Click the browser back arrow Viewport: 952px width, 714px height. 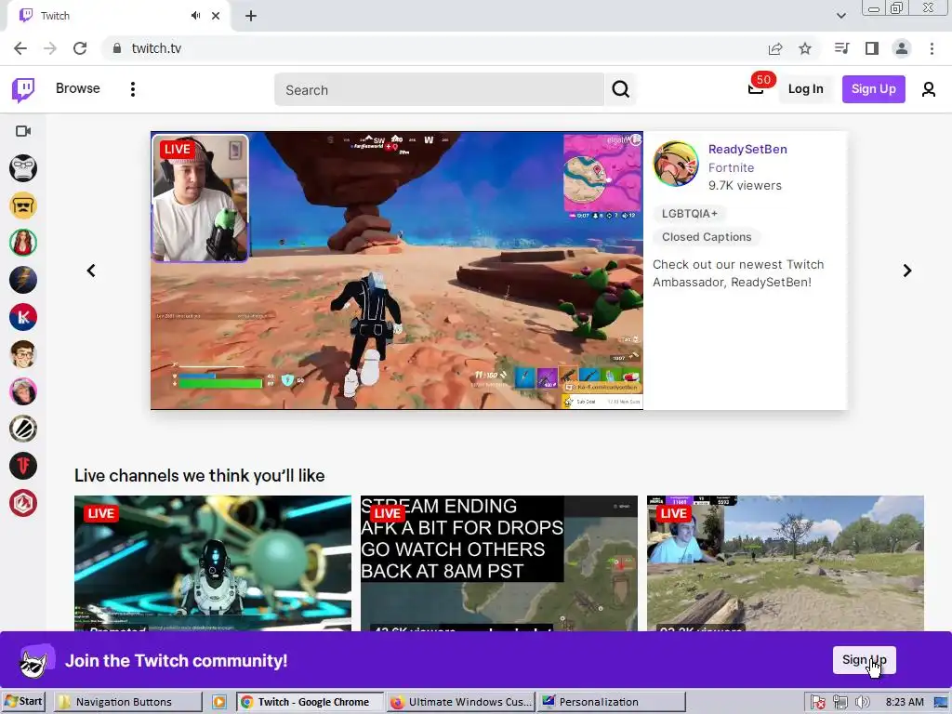tap(20, 48)
